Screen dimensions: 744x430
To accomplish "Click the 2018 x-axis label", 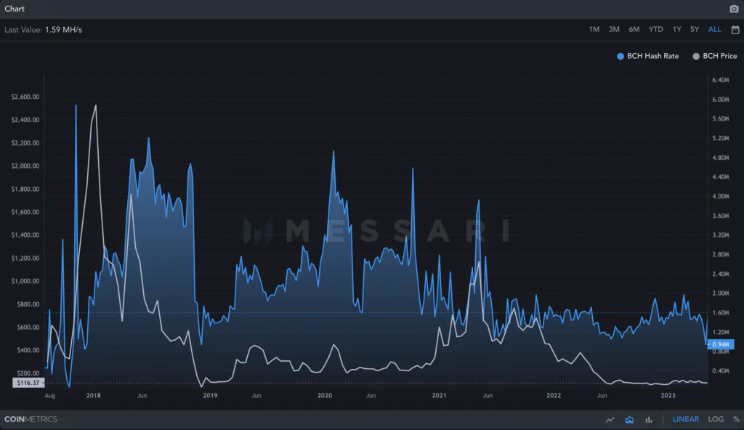I will [94, 395].
